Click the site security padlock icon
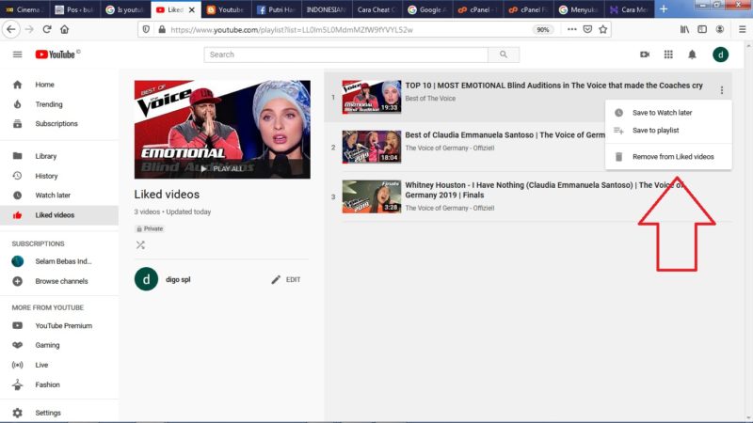The width and height of the screenshot is (753, 423). pyautogui.click(x=162, y=29)
